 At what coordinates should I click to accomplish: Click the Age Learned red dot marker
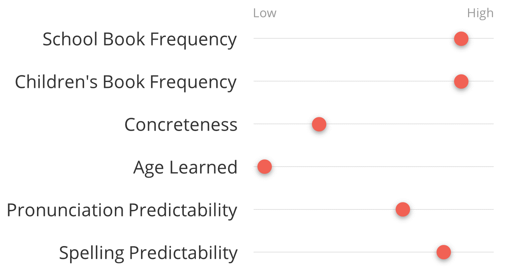click(264, 167)
